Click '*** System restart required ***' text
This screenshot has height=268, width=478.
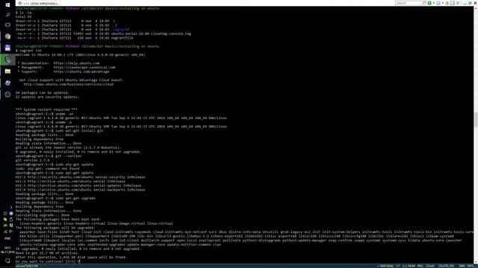(46, 109)
